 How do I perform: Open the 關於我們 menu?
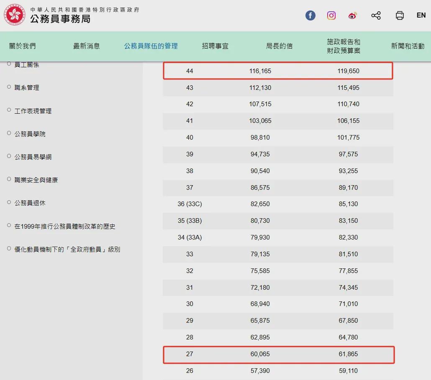coord(23,46)
